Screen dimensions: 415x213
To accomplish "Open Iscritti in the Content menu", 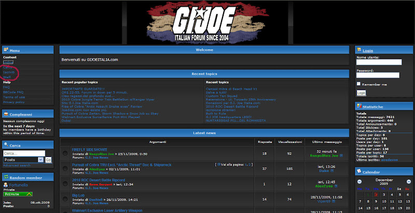I will (x=9, y=72).
